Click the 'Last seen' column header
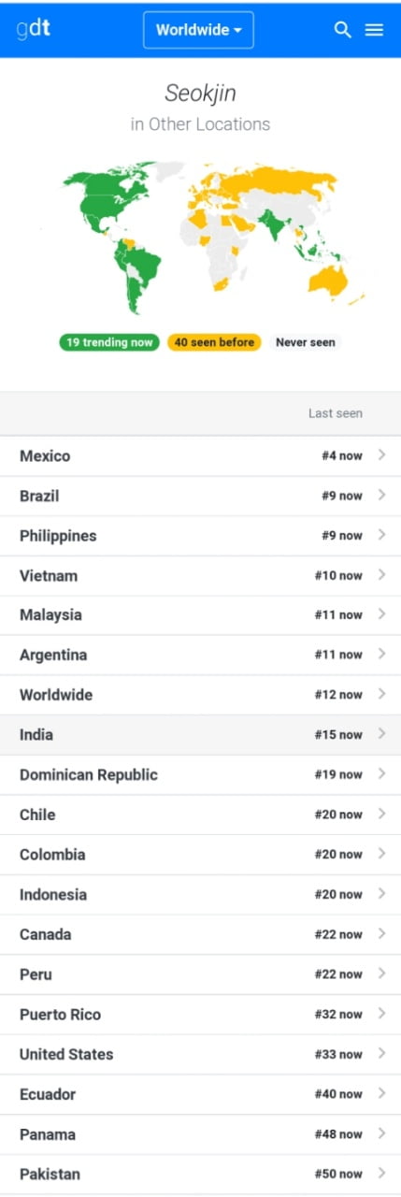 [336, 413]
